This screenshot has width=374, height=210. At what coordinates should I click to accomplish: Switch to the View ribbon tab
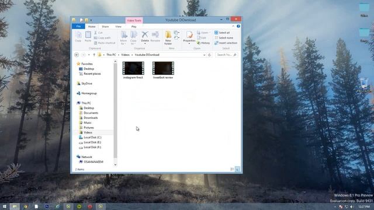118,27
